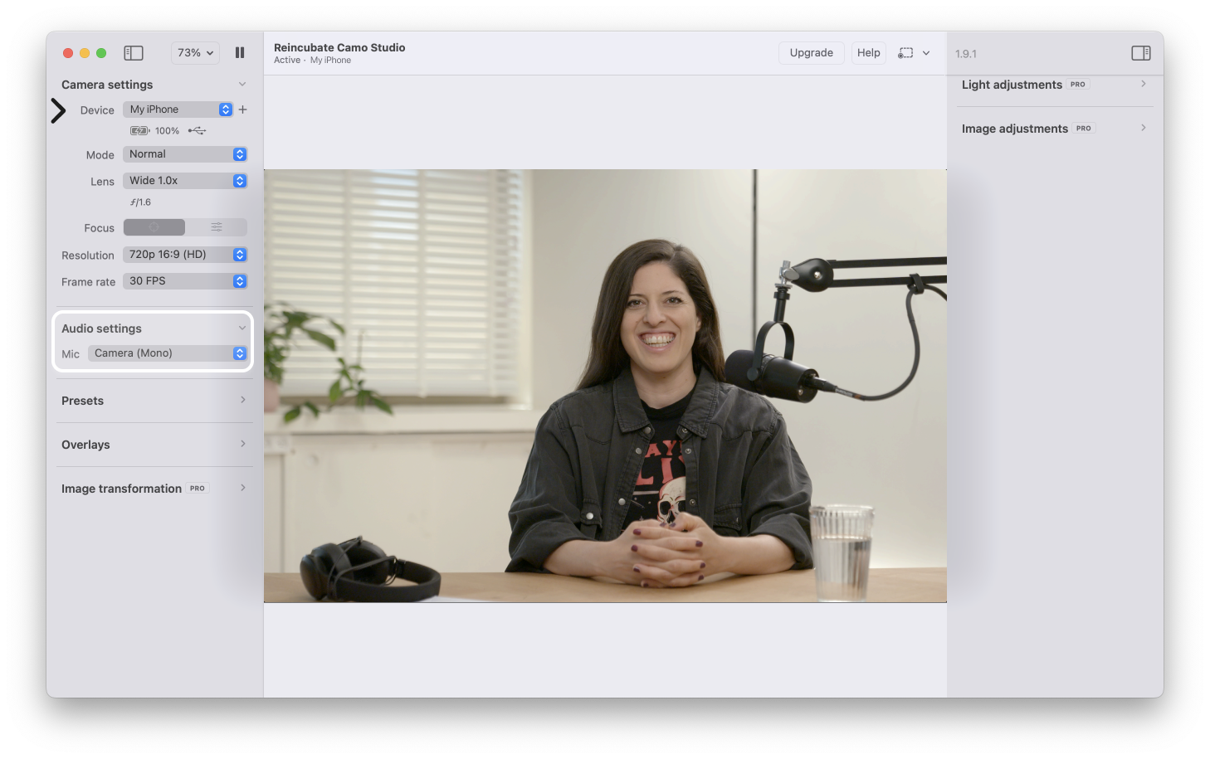Choose a different Mic from Camera (Mono)
Image resolution: width=1210 pixels, height=759 pixels.
click(x=168, y=353)
